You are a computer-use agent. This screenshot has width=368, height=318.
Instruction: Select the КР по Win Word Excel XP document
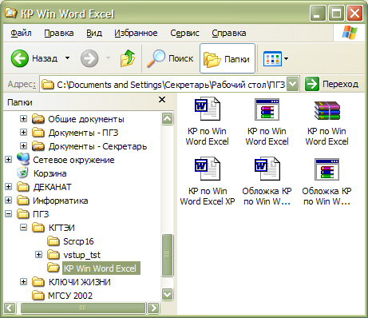point(208,181)
